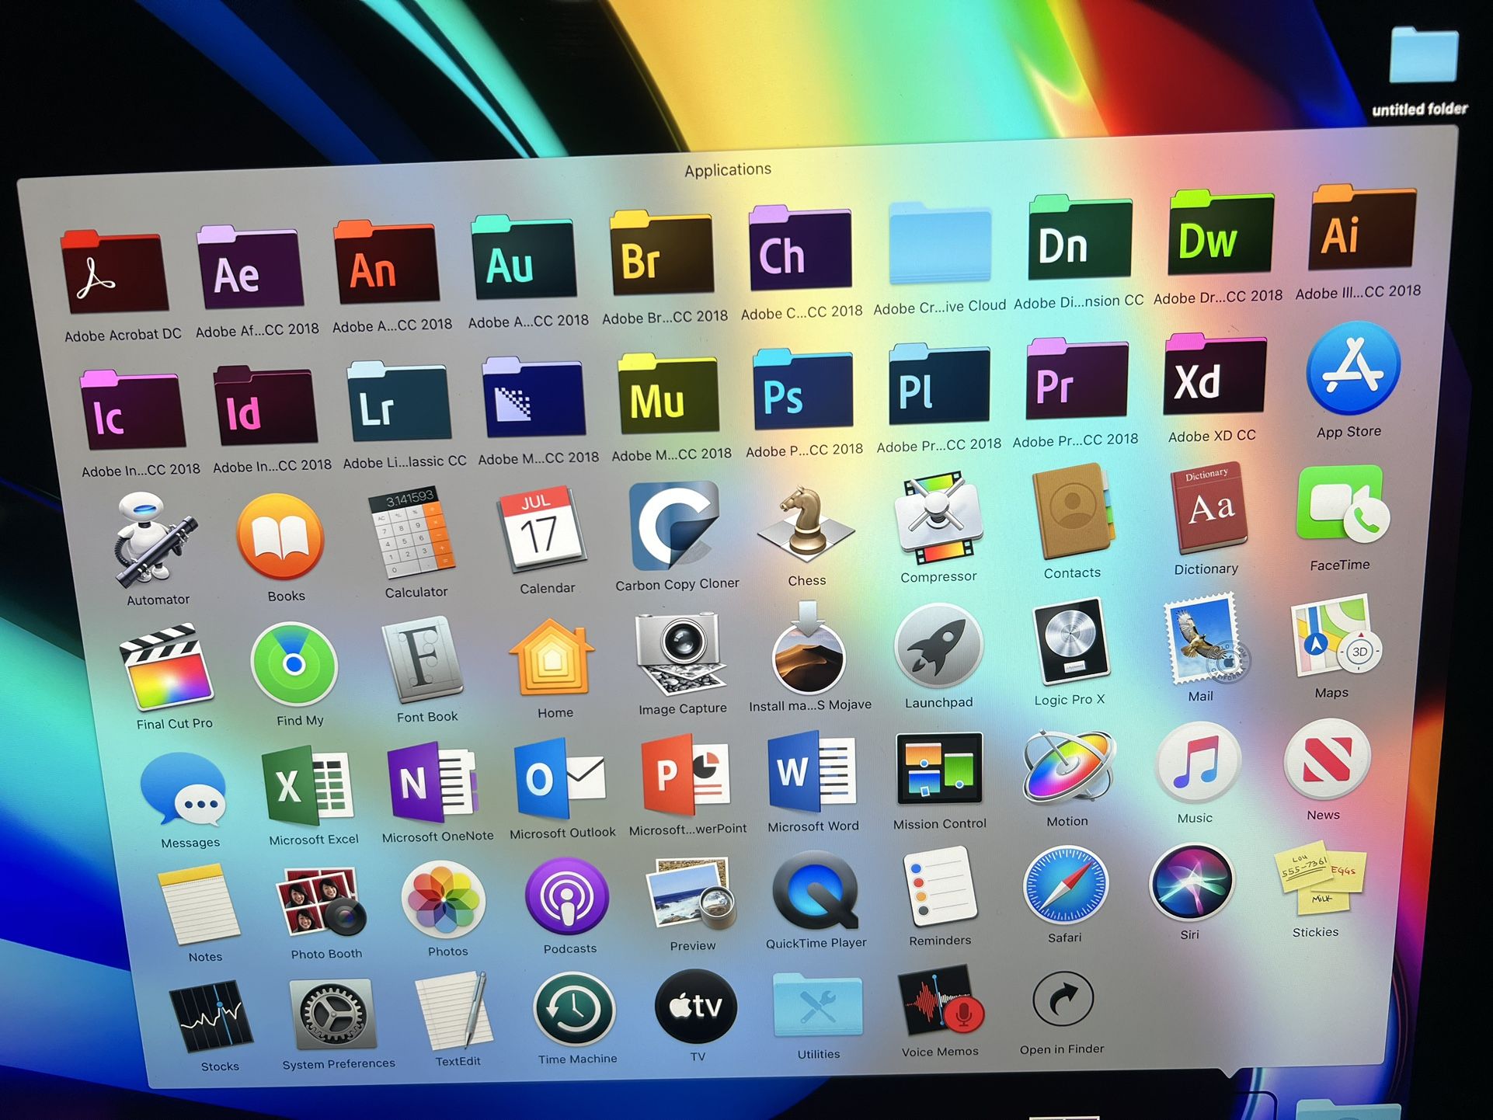Open the Adobe InDesign 'Id' folder
The width and height of the screenshot is (1493, 1120).
point(265,405)
